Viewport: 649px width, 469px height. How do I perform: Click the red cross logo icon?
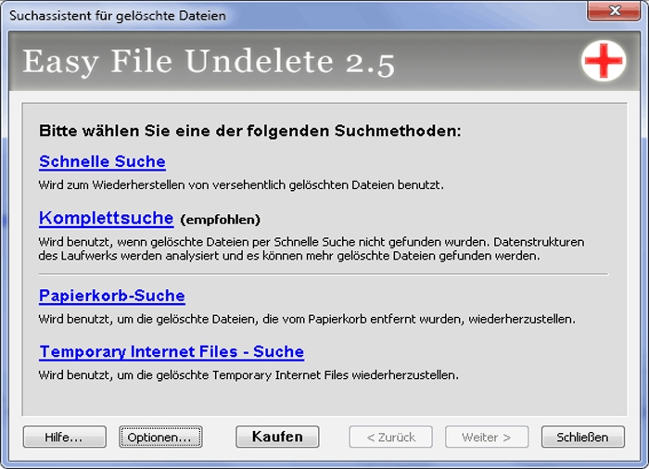604,60
